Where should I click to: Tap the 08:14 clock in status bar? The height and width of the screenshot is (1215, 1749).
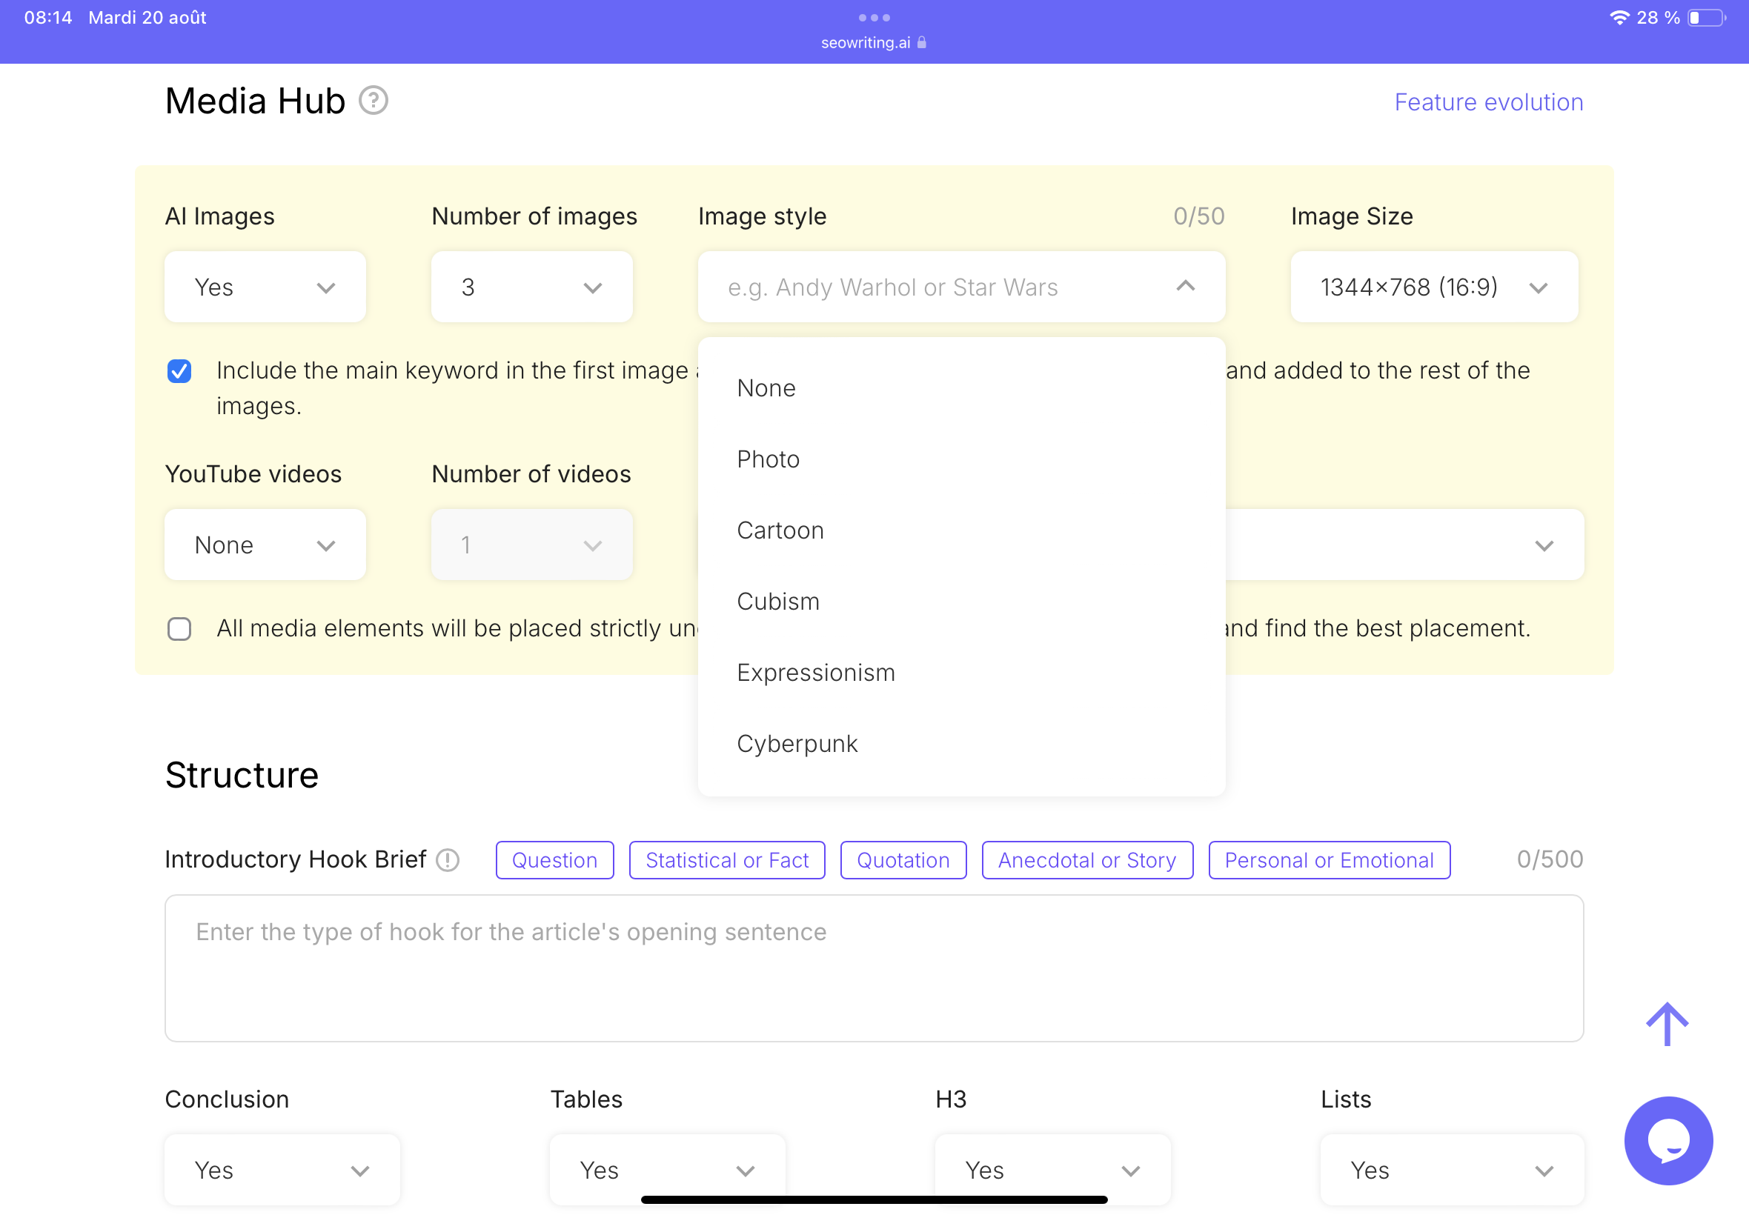[48, 18]
